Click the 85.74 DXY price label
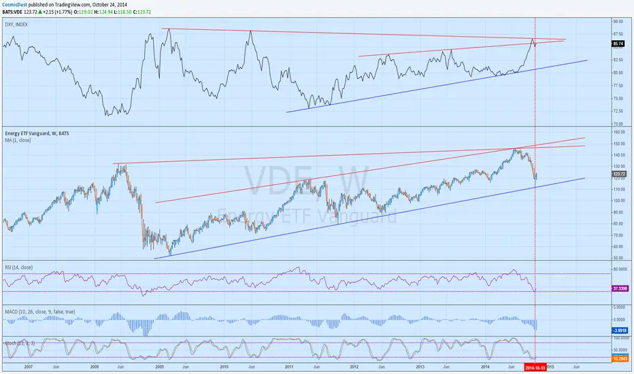The width and height of the screenshot is (634, 374). click(618, 44)
